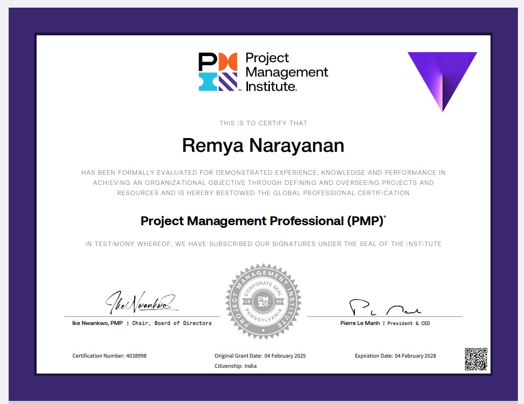Select the name Remya Narayanan

click(263, 146)
